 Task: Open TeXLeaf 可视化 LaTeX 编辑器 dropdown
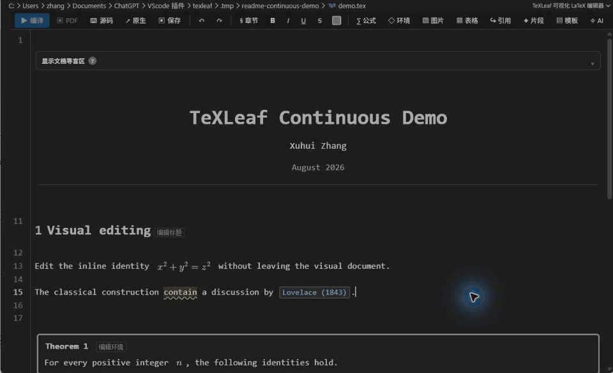(x=571, y=6)
